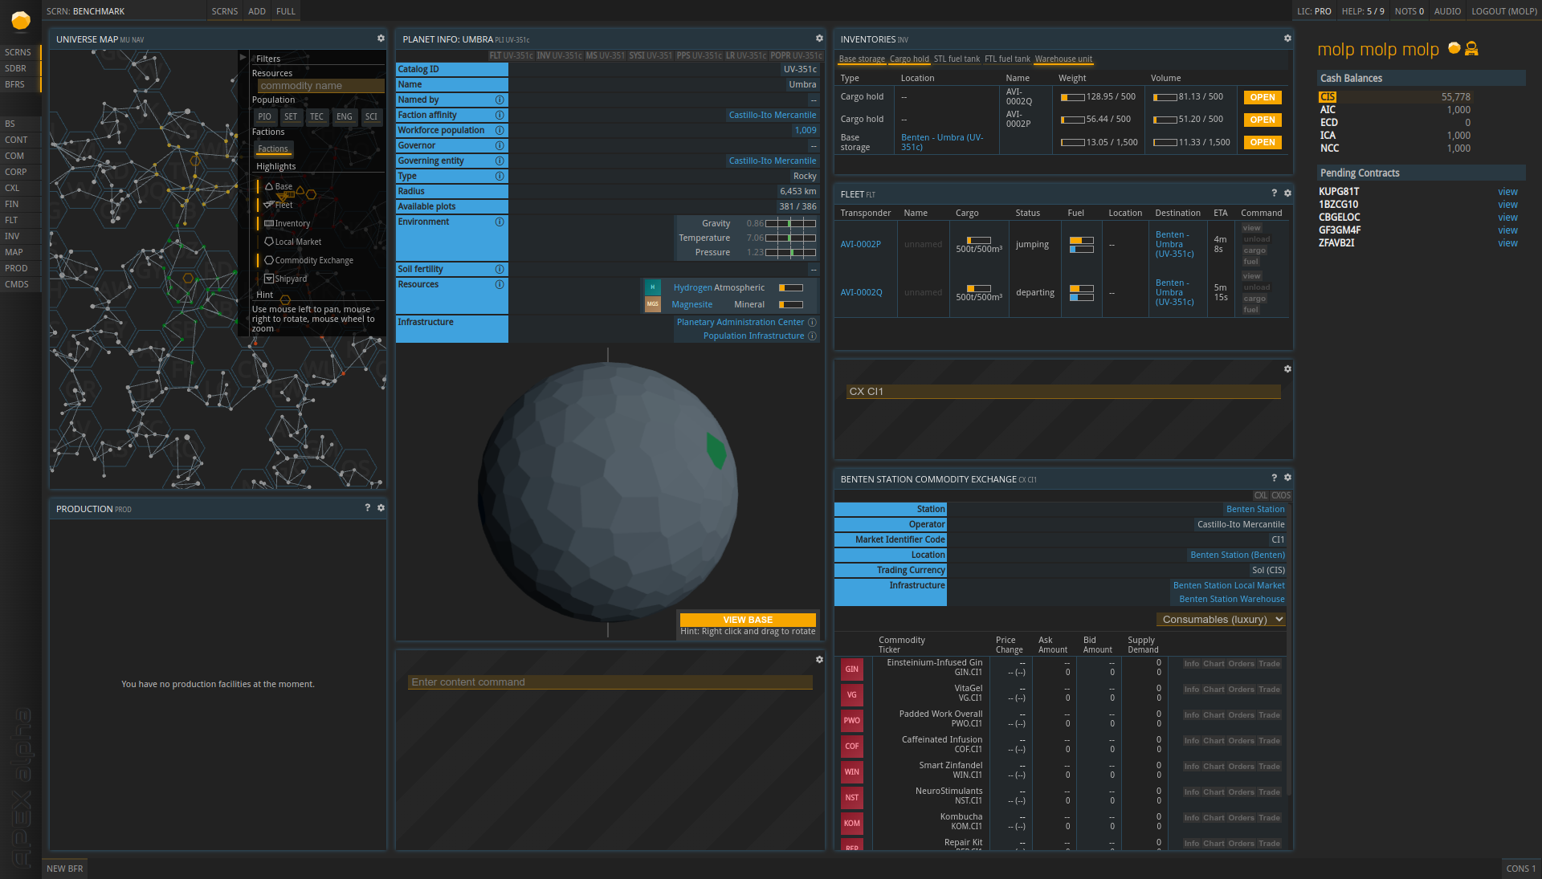Click the Map (MAP) sidebar icon
Viewport: 1542px width, 879px height.
click(16, 252)
